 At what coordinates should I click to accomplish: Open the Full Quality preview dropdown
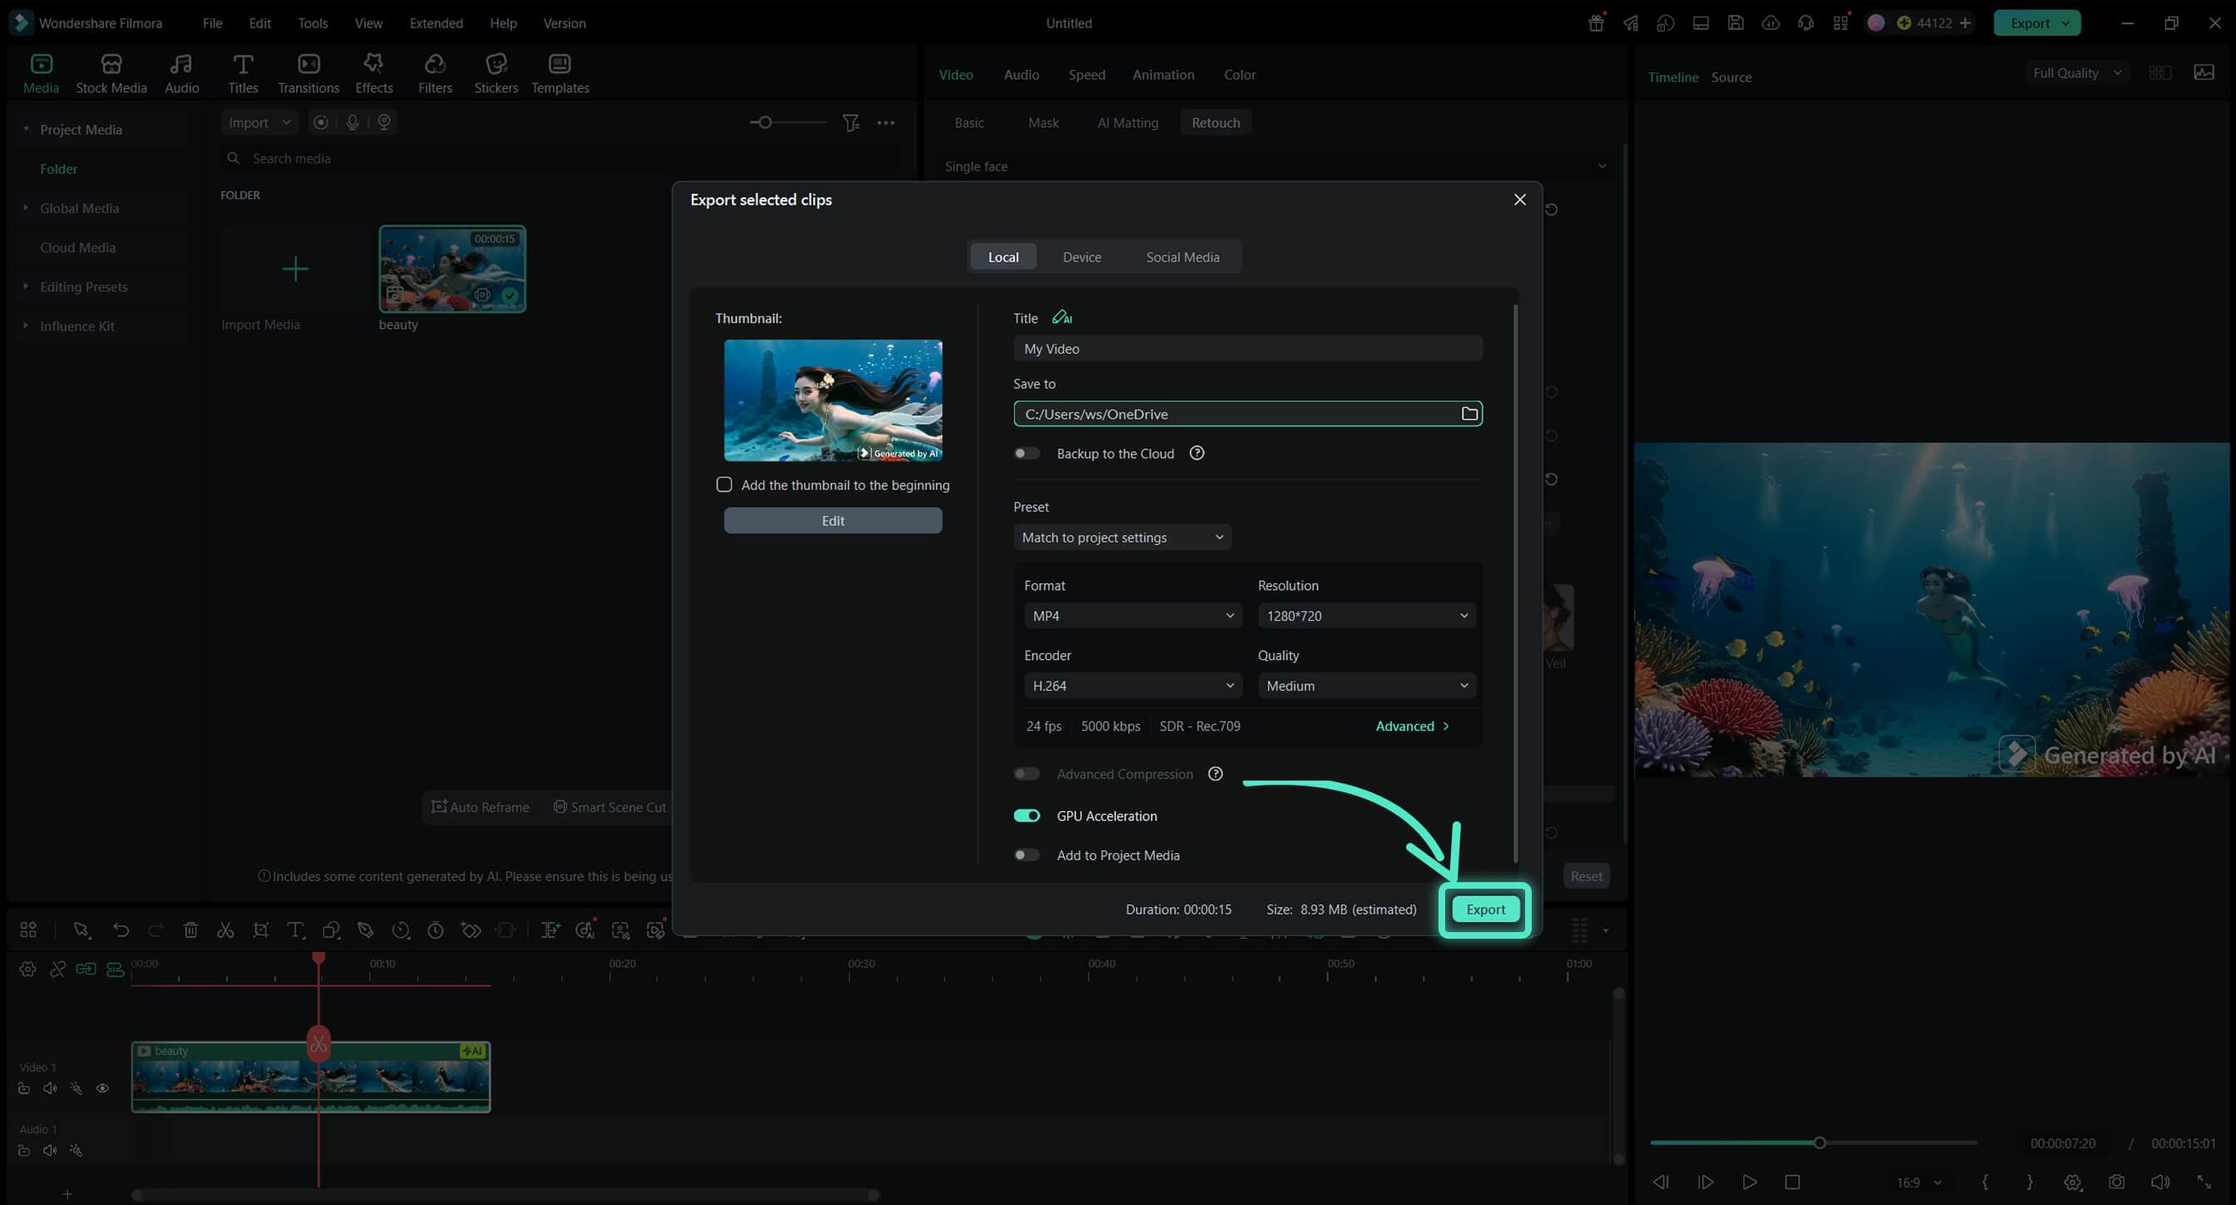[2077, 73]
